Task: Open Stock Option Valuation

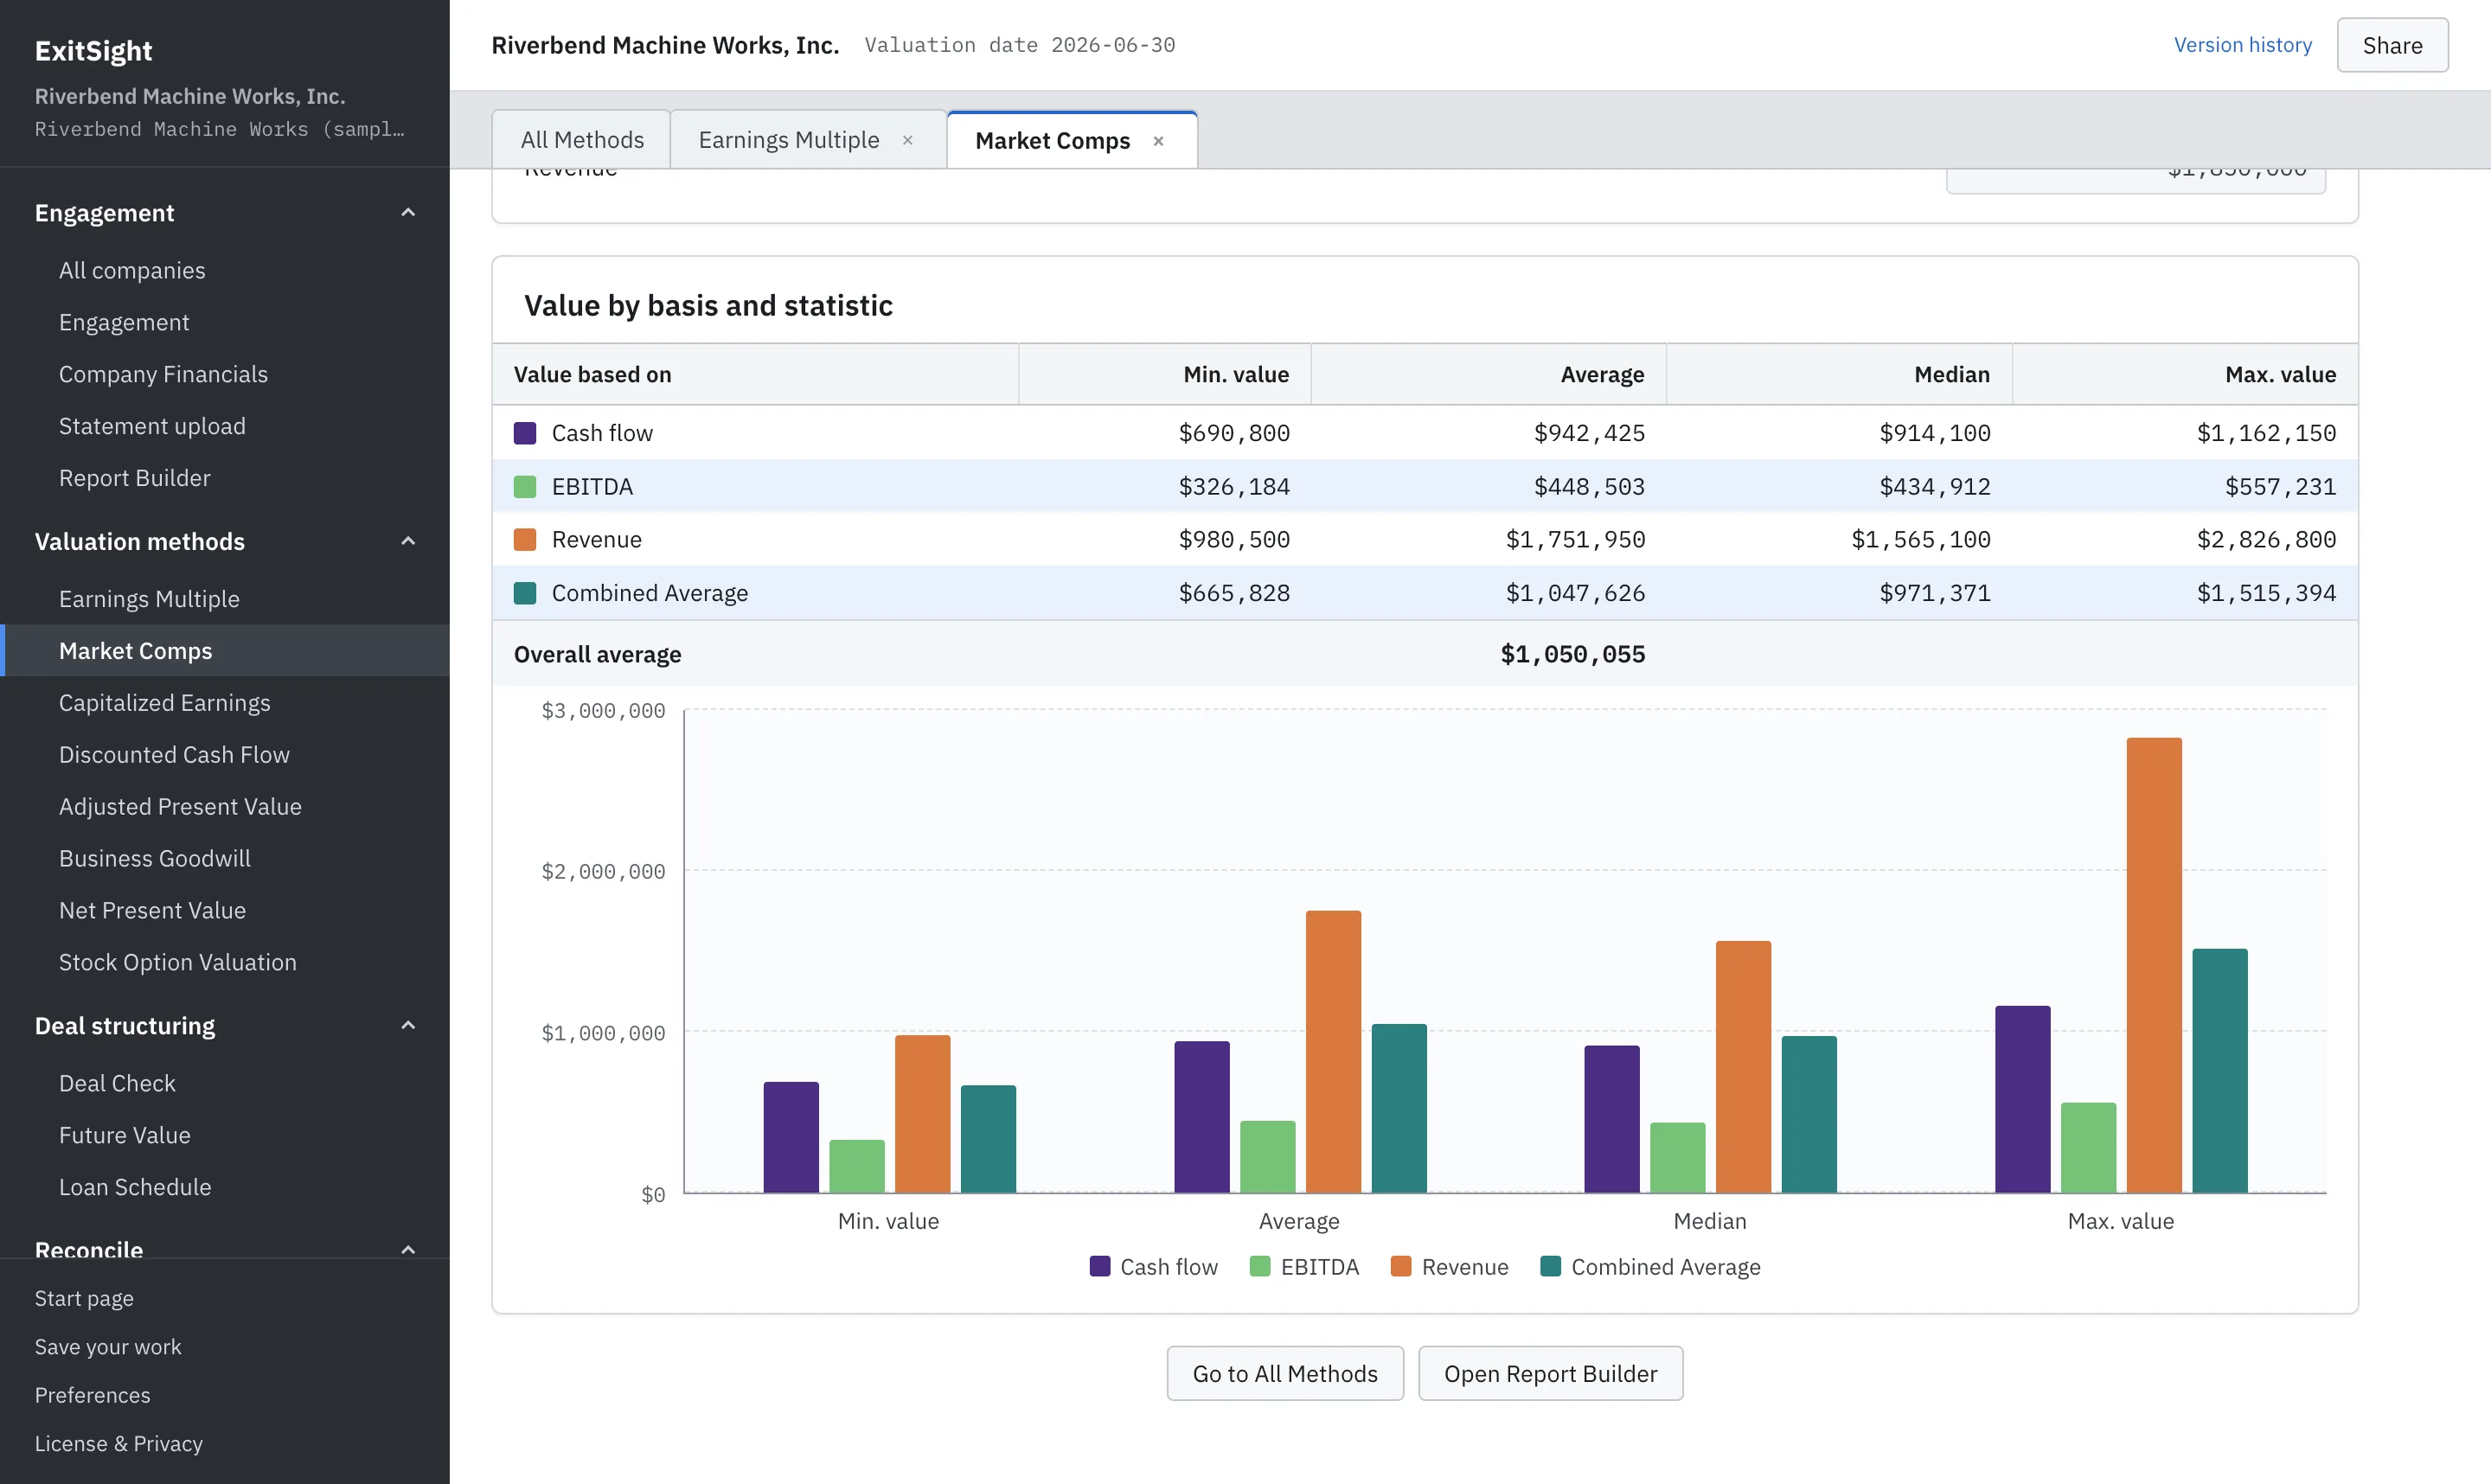Action: pos(225,963)
